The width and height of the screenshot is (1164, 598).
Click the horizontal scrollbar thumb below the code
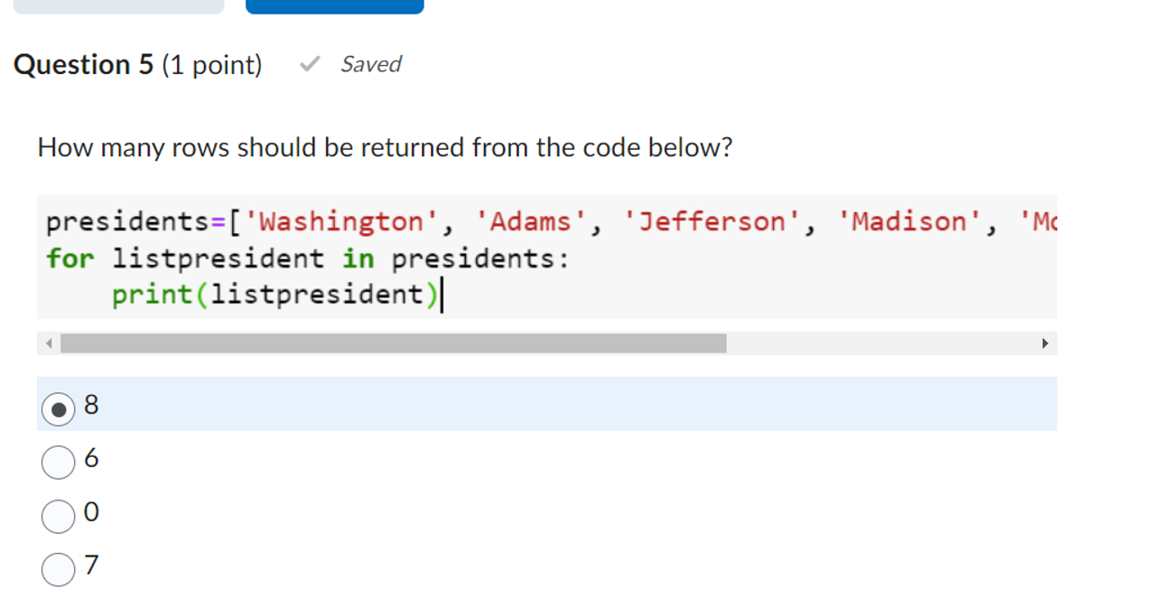[x=393, y=343]
